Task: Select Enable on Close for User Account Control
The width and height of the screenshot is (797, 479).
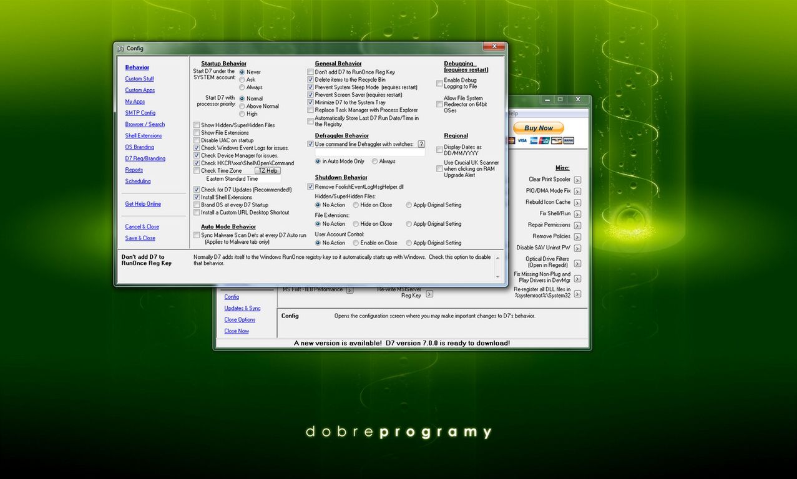Action: pos(356,243)
